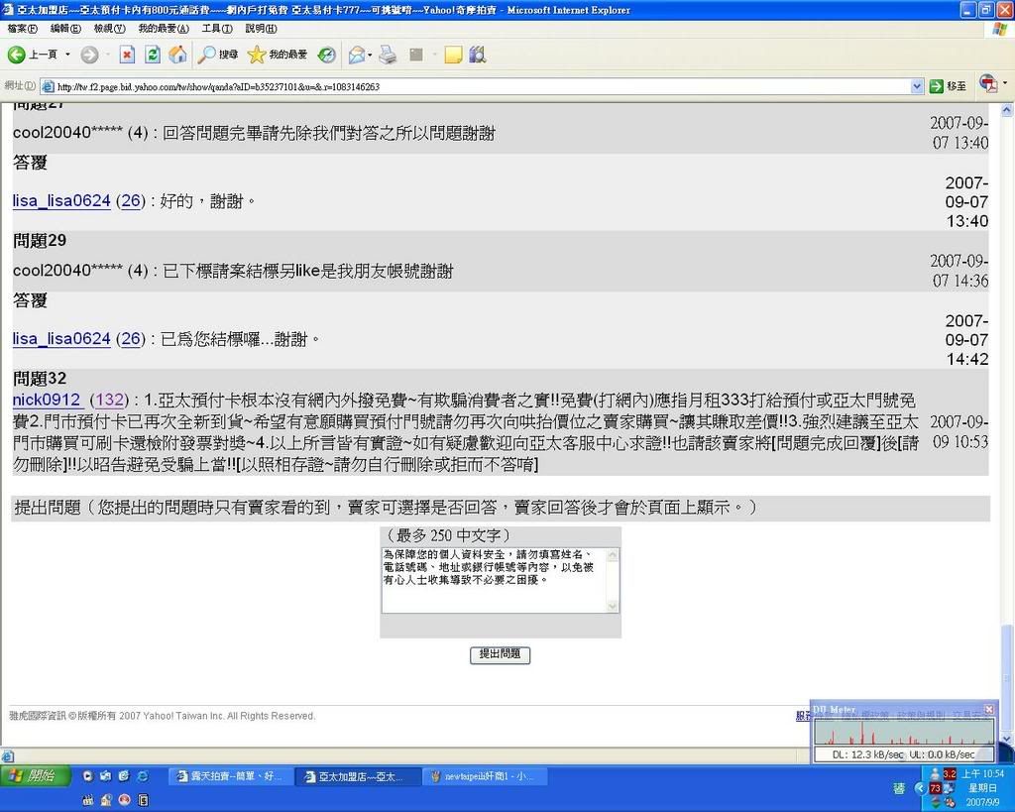Click the 問題32 heading text
This screenshot has height=812, width=1015.
(40, 379)
